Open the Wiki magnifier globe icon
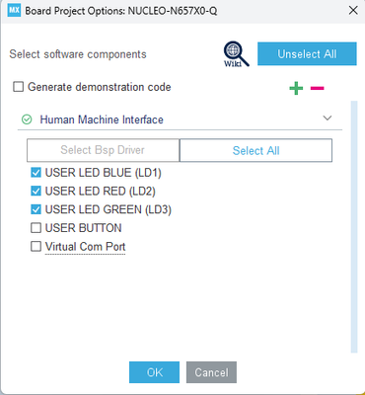The image size is (365, 395). [237, 54]
